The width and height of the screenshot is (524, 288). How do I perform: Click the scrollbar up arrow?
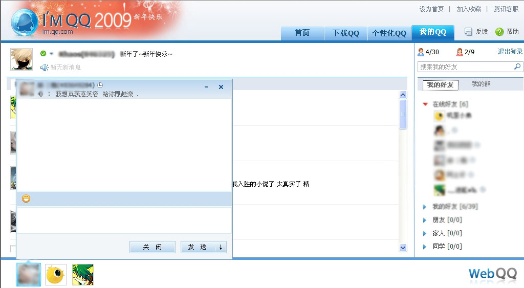(x=403, y=95)
